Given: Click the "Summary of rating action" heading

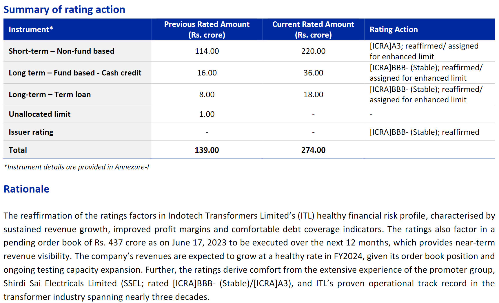Looking at the screenshot, I should (64, 10).
